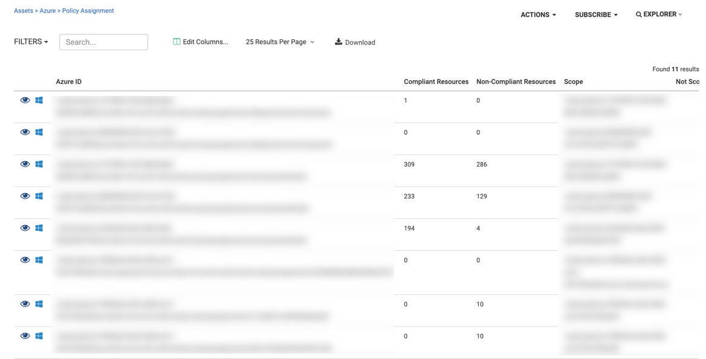Go to Azure breadcrumb link
This screenshot has height=359, width=706.
coord(48,11)
